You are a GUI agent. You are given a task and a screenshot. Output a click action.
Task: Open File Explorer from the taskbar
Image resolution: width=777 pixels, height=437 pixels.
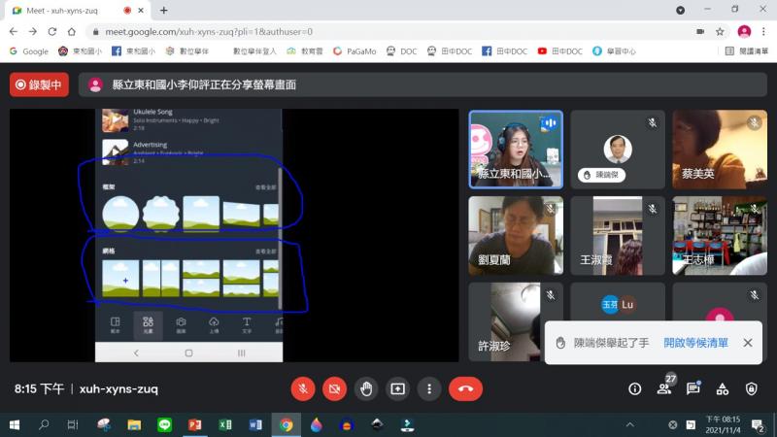(x=134, y=424)
